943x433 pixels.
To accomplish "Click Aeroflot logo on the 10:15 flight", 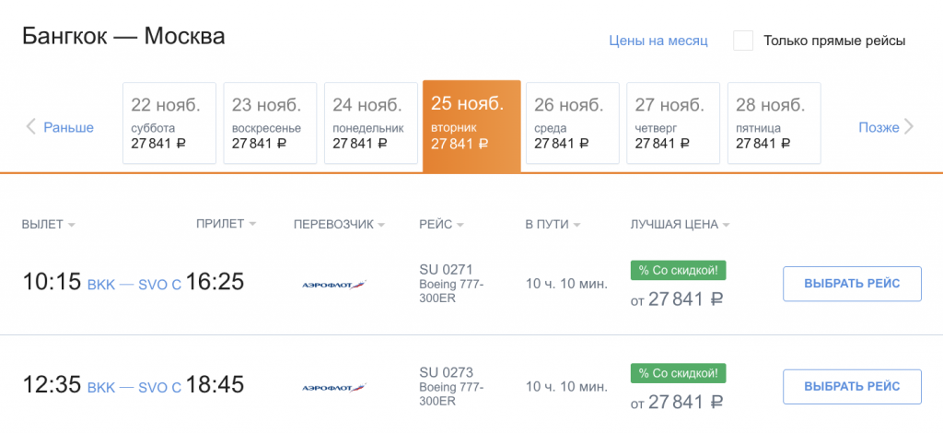I will (x=333, y=284).
